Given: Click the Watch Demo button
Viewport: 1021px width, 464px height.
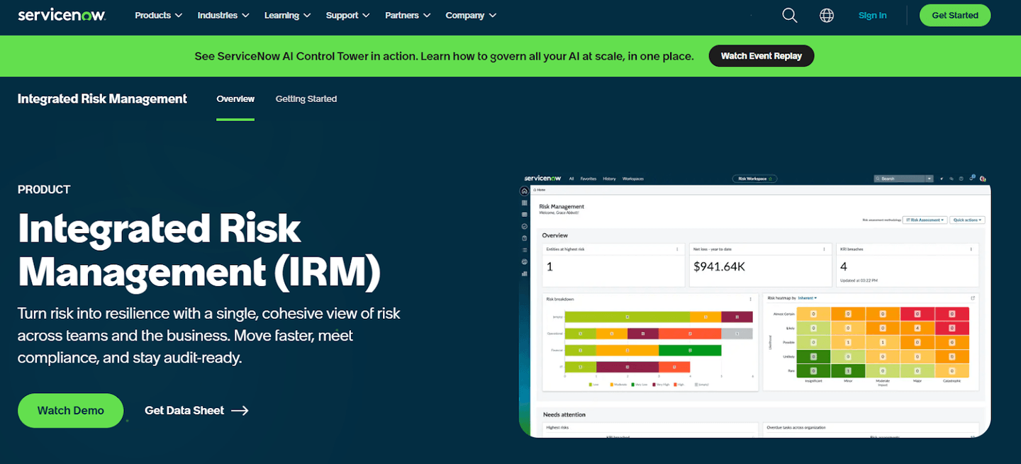Looking at the screenshot, I should pyautogui.click(x=71, y=410).
